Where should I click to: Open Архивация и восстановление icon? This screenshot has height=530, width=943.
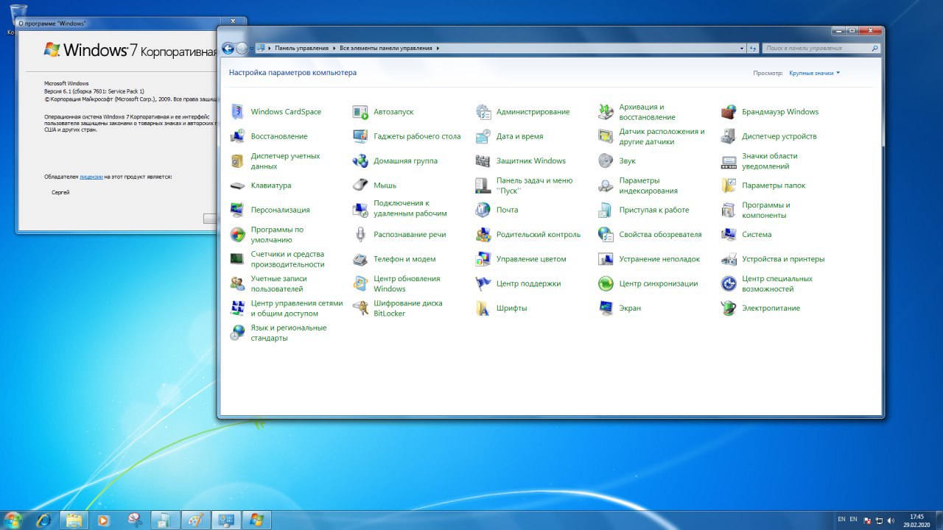coord(606,112)
